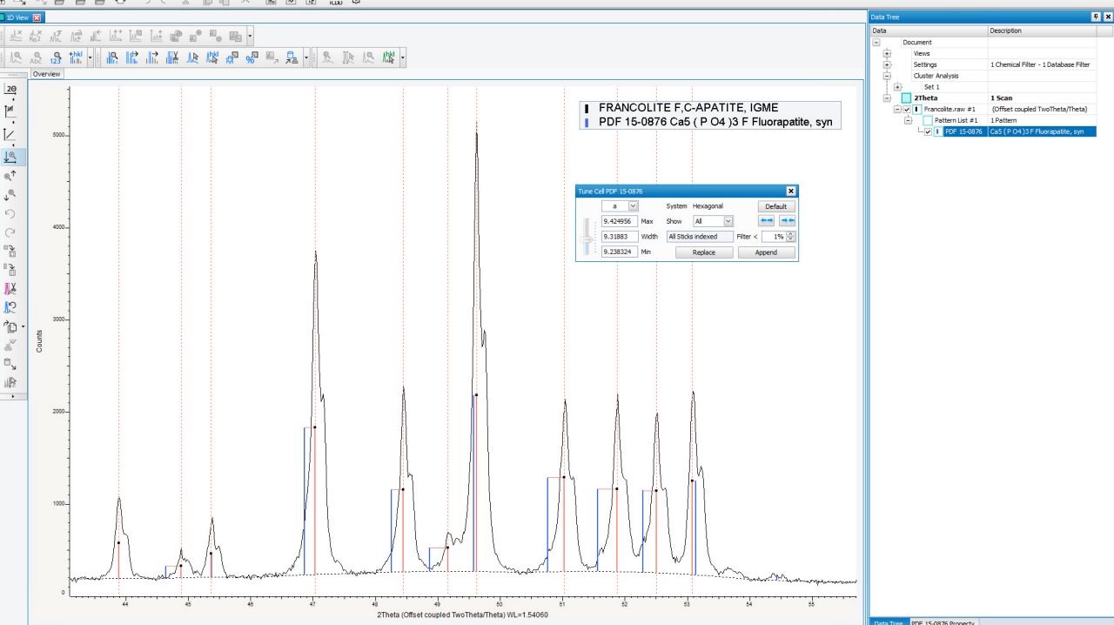Click the Replace button in Tune Cell
The height and width of the screenshot is (625, 1114).
point(703,252)
